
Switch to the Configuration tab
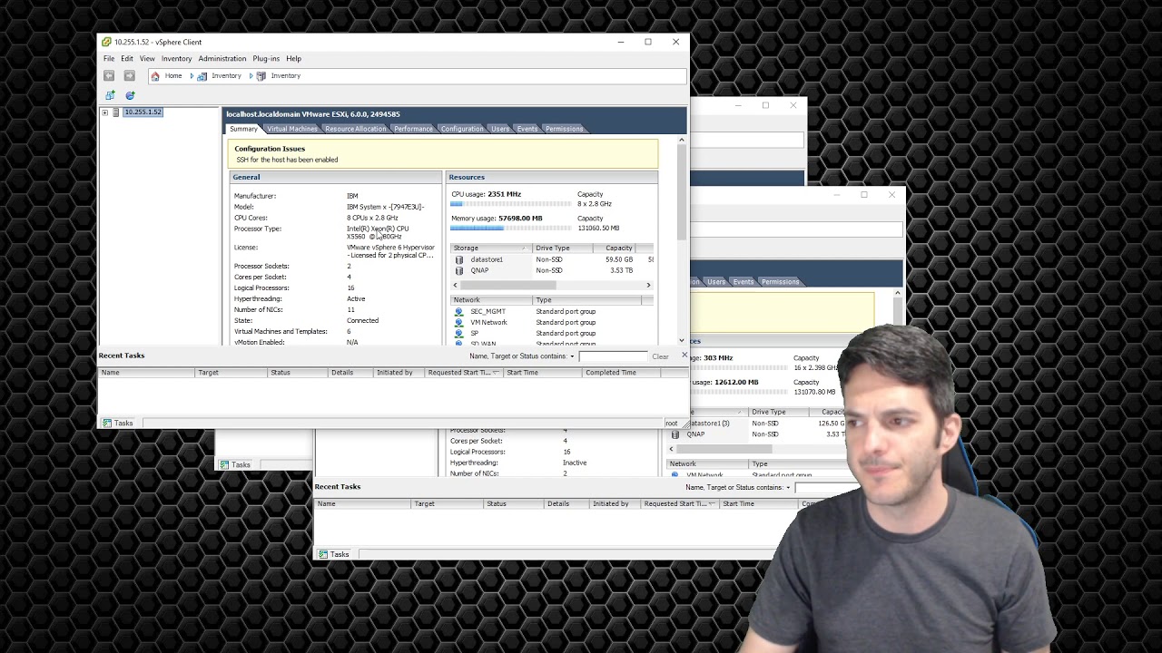pos(462,129)
